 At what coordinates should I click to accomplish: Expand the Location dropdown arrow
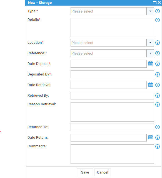[x=150, y=43]
